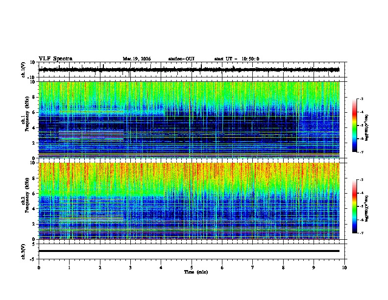
Task: Click the ch.1 PSD color bar
Action: (x=355, y=125)
